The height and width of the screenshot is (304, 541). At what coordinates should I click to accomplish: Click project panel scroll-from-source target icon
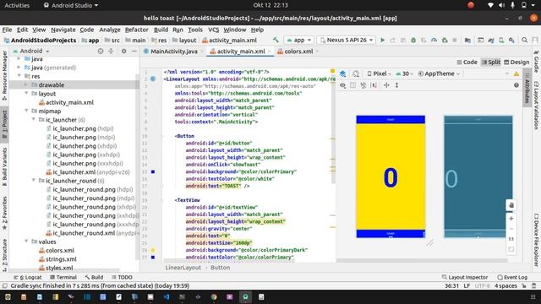pos(101,51)
